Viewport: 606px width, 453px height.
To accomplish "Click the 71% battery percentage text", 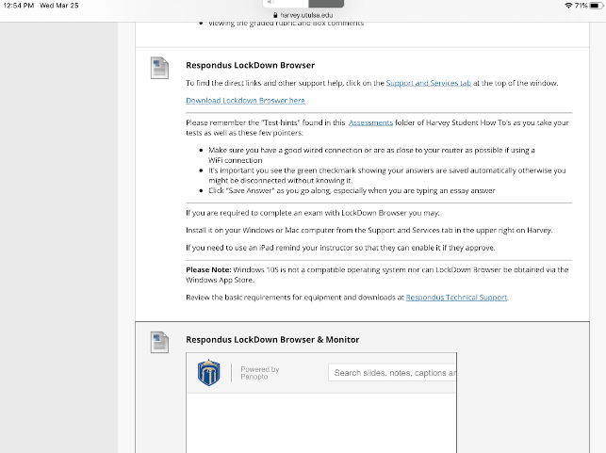I will coord(581,6).
